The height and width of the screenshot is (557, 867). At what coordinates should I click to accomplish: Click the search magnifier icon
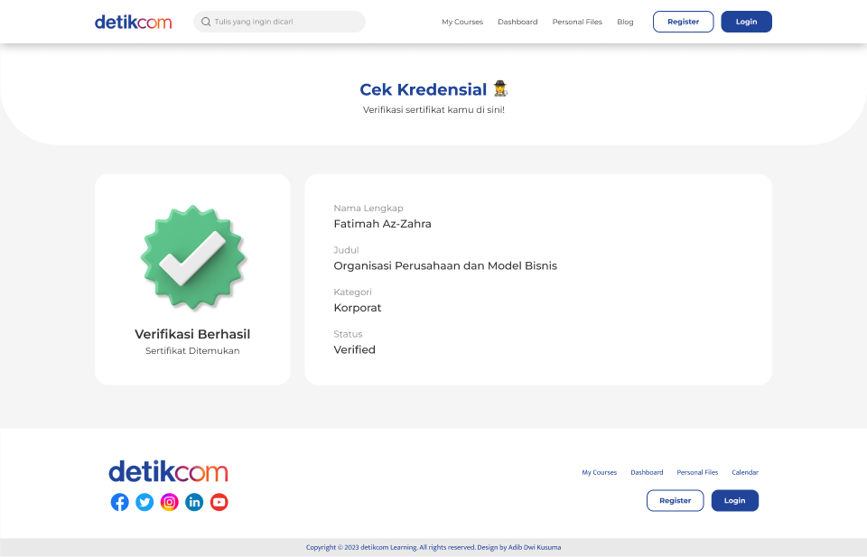[x=206, y=22]
